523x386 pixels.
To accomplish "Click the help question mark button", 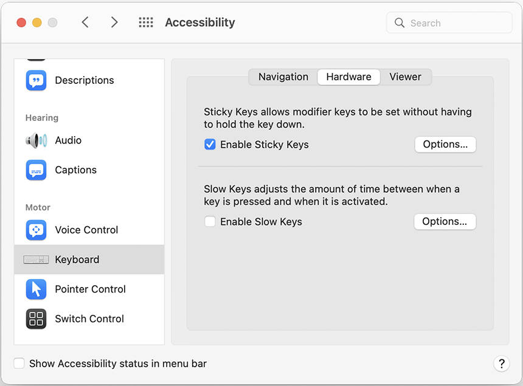I will click(x=501, y=364).
